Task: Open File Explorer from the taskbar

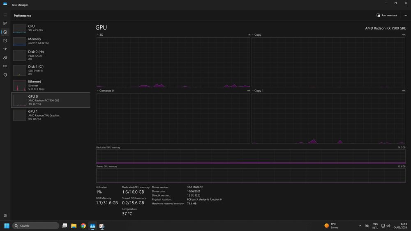Action: pyautogui.click(x=74, y=226)
